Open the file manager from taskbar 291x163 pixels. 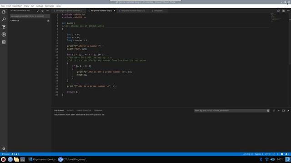16,159
